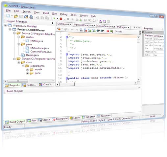Click the Toggle Bookmark icon in editor toolbar
Screen dimensions: 167x157
click(81, 30)
